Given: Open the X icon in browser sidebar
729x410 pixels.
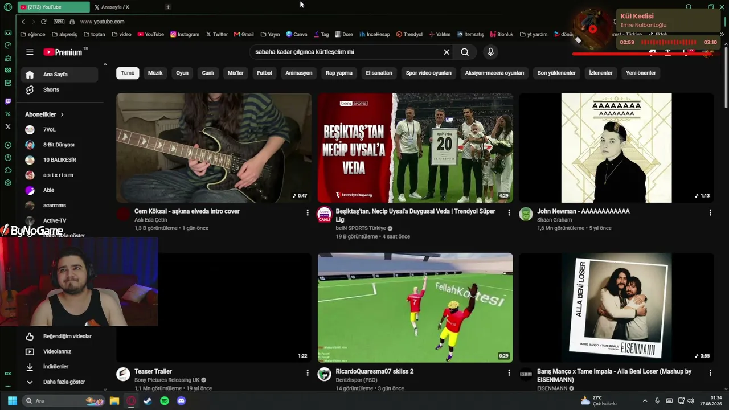Looking at the screenshot, I should pyautogui.click(x=7, y=126).
